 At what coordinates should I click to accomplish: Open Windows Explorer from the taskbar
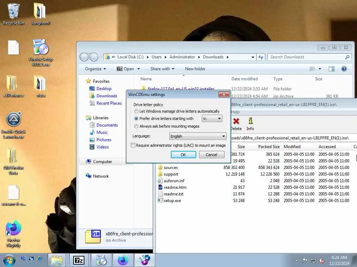(x=57, y=260)
